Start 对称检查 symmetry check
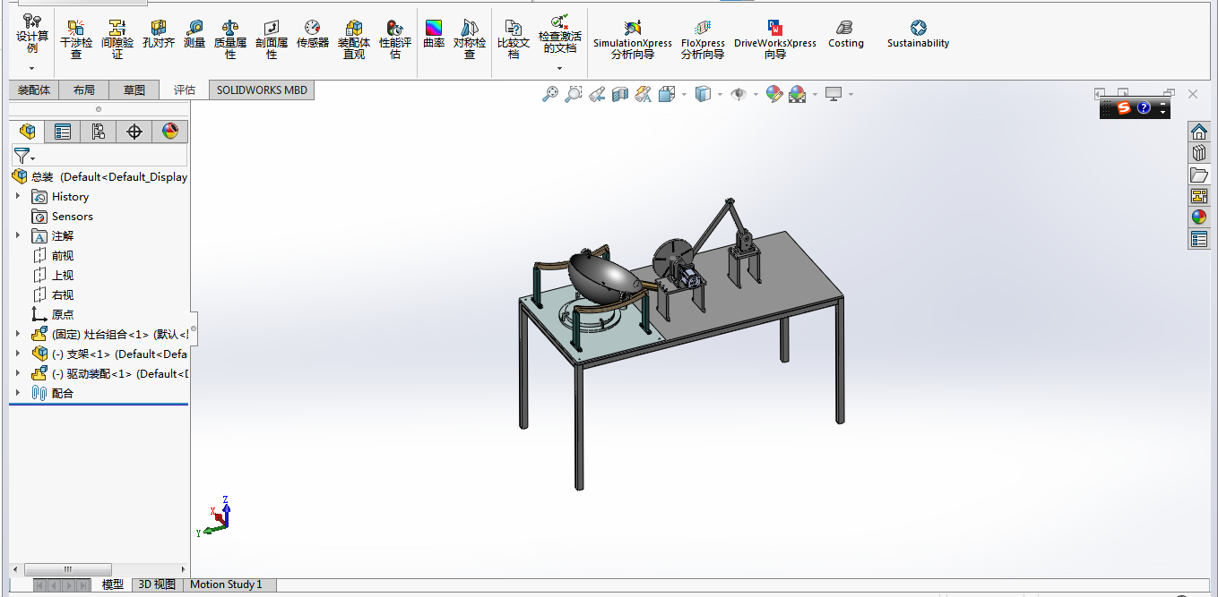1218x597 pixels. pyautogui.click(x=470, y=40)
